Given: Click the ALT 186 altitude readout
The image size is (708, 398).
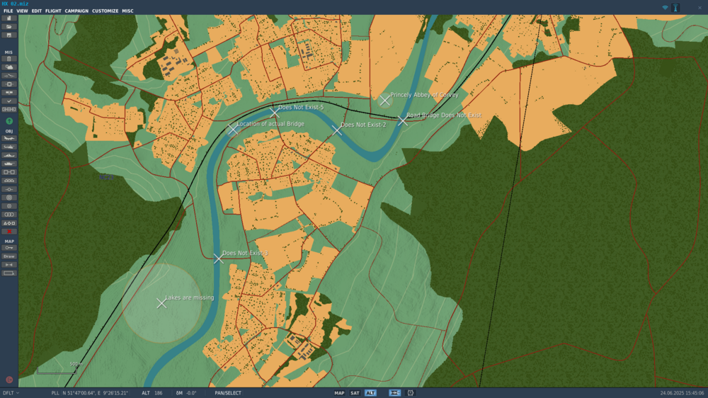Looking at the screenshot, I should click(x=152, y=393).
